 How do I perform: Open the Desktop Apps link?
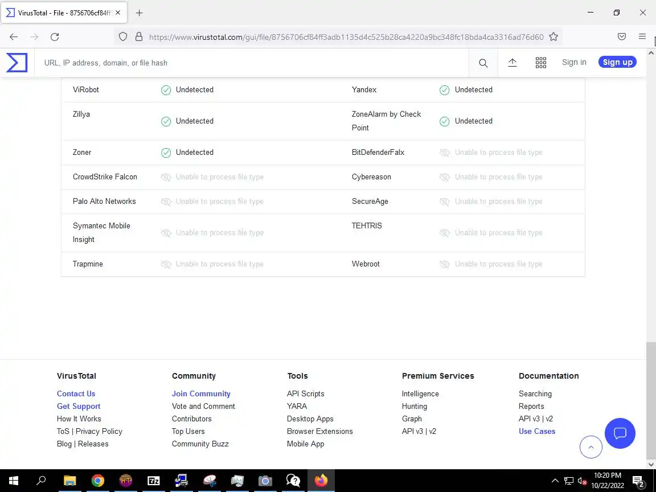310,419
